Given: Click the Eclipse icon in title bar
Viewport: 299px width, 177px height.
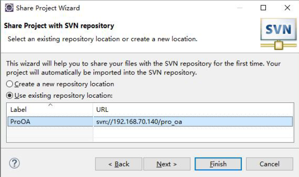Looking at the screenshot, I should point(9,8).
